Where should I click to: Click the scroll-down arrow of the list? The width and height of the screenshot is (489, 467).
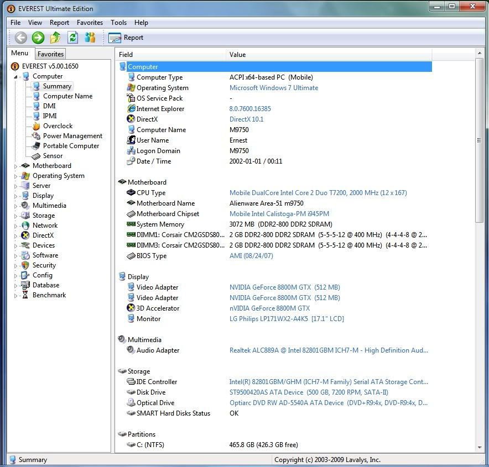[480, 448]
